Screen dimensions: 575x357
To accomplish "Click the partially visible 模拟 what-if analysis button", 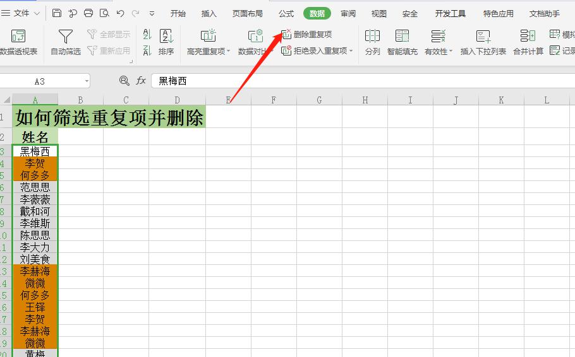I will point(562,35).
